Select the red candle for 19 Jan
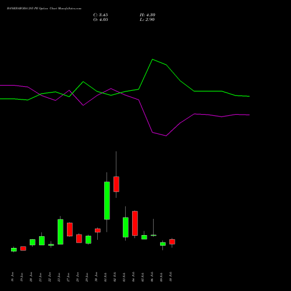This screenshot has width=291, height=291. [x=23, y=249]
